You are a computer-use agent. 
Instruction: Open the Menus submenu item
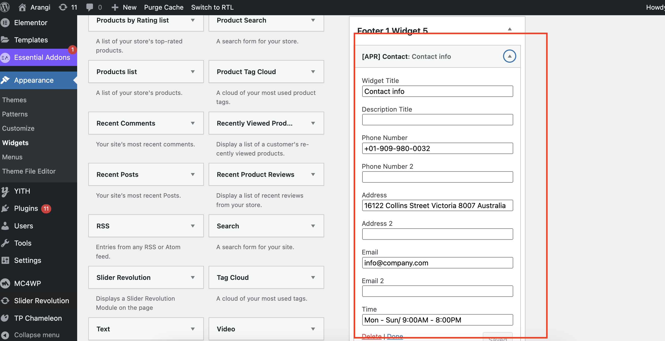click(x=12, y=157)
